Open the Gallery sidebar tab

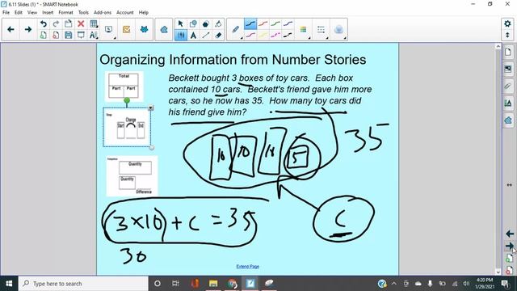point(508,69)
